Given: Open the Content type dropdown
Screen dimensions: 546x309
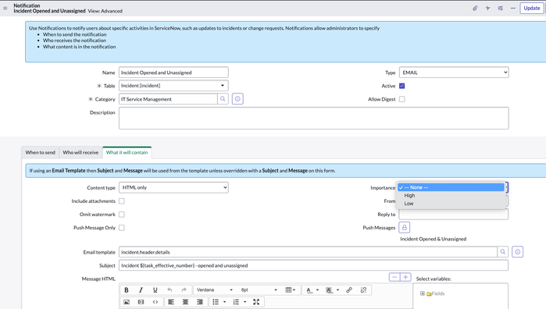Looking at the screenshot, I should pos(173,187).
